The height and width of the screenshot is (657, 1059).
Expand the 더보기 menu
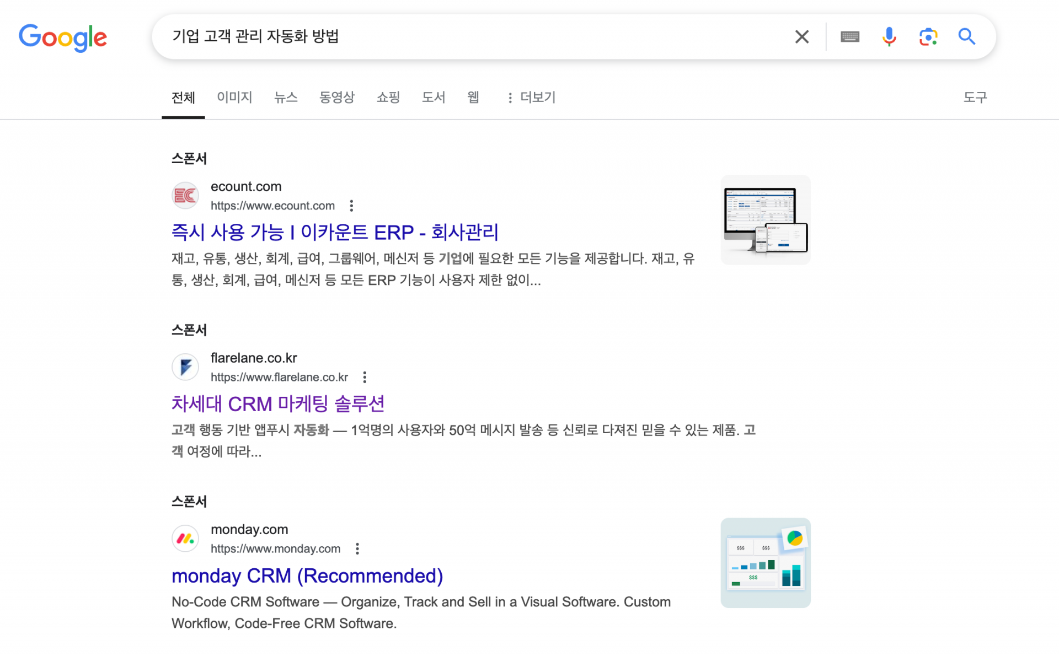click(x=531, y=98)
